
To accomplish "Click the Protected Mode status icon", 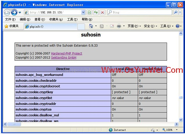I will pyautogui.click(x=153, y=130).
